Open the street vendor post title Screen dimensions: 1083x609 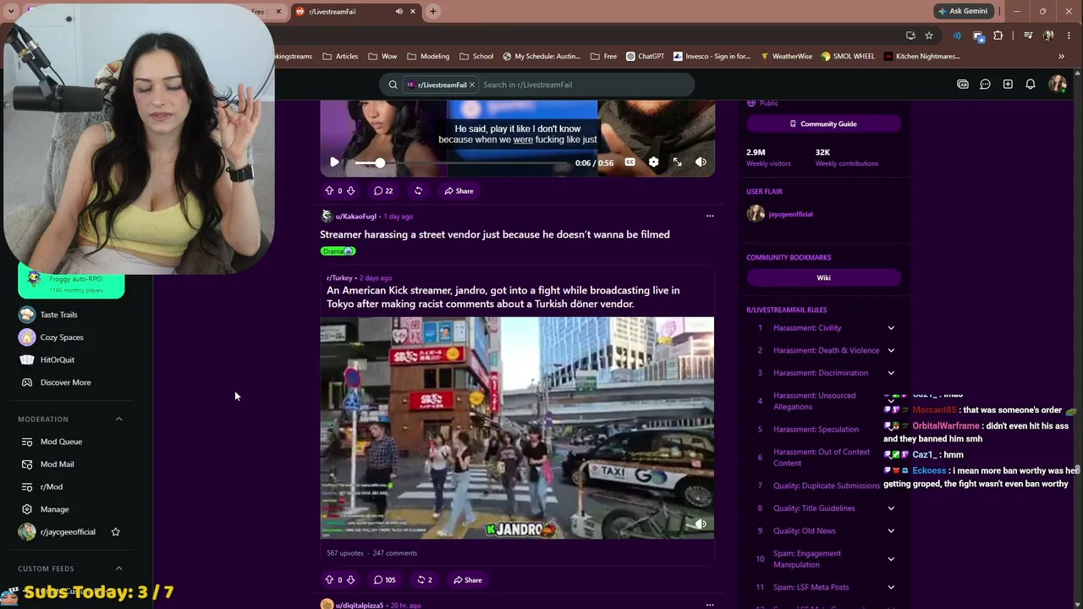click(495, 234)
